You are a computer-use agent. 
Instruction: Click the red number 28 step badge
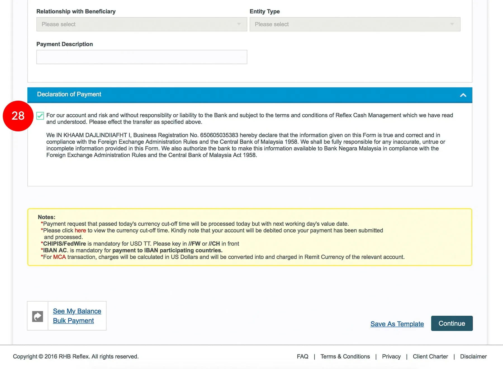tap(18, 116)
